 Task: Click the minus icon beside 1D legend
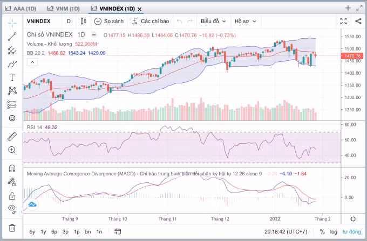click(94, 35)
